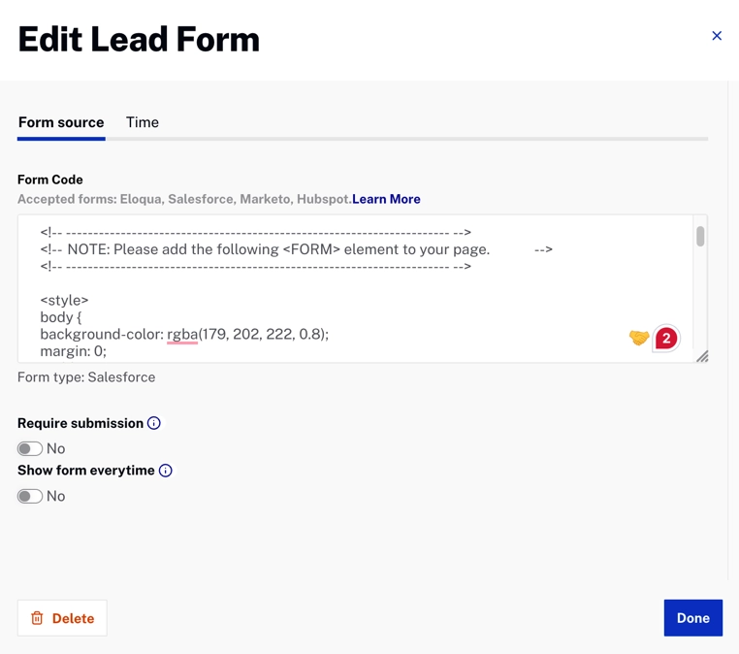Show info for Show form everytime

click(166, 471)
